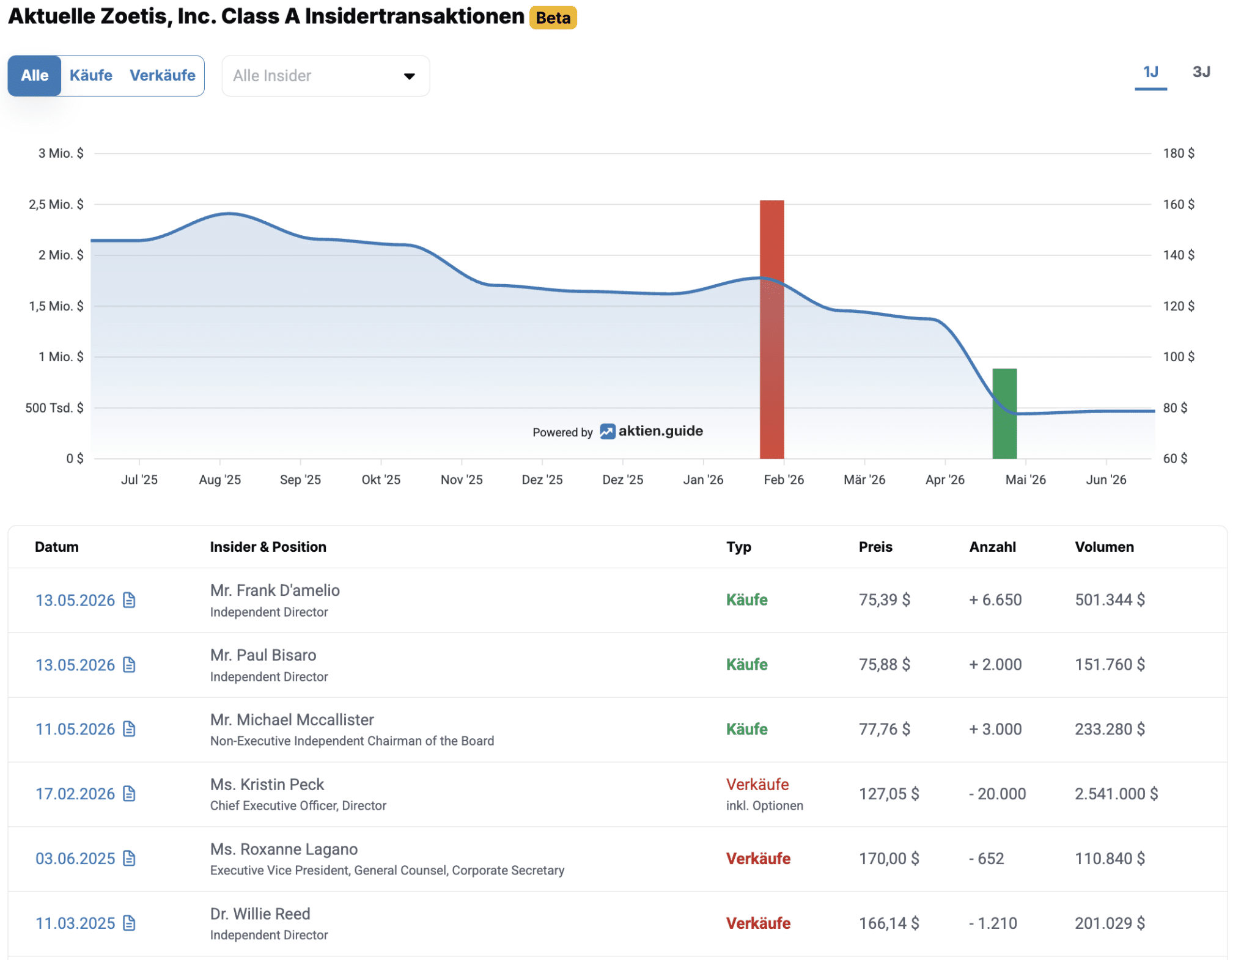Viewport: 1252px width, 960px height.
Task: Click the volume value 201.029 $
Action: [1110, 923]
